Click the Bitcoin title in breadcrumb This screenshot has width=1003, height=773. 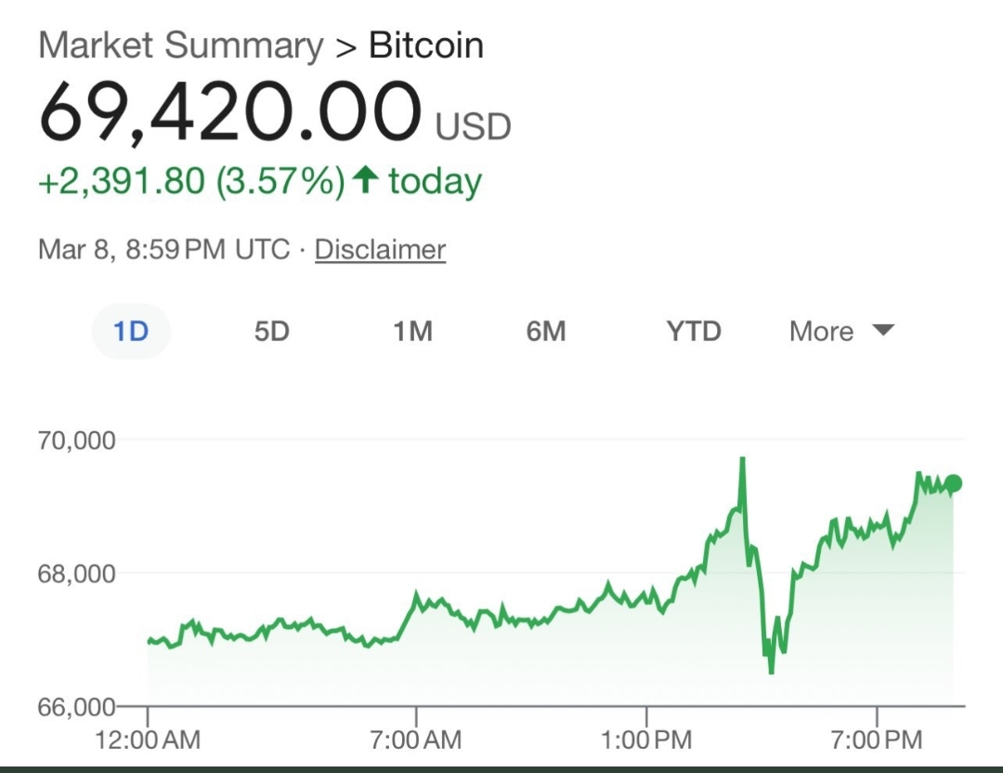pos(426,46)
